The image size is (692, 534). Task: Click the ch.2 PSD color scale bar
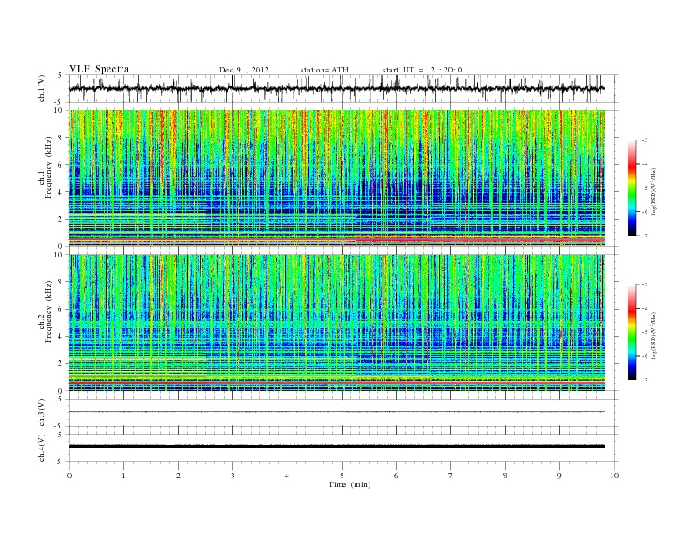coord(632,332)
